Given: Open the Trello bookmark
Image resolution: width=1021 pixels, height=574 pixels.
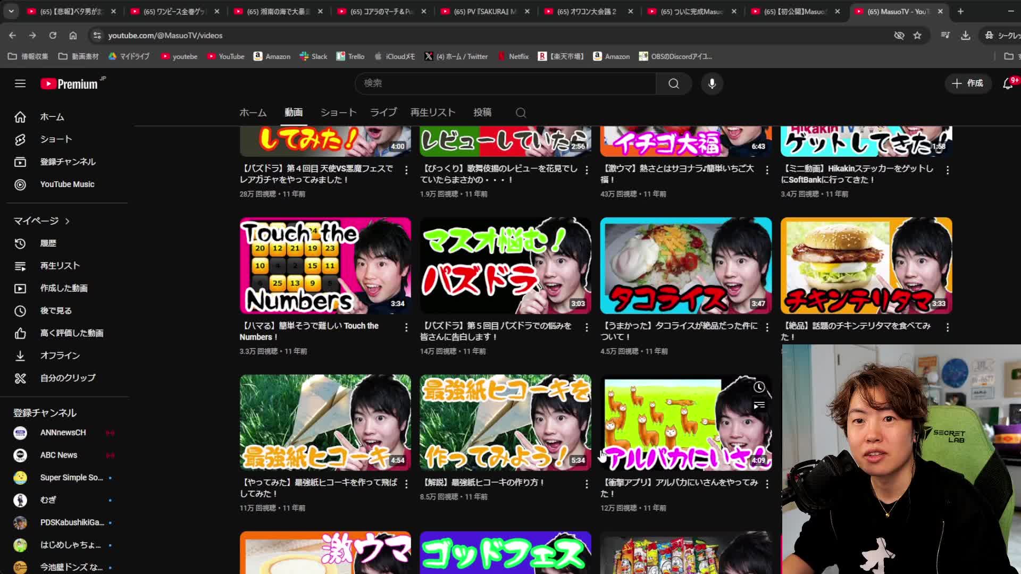Looking at the screenshot, I should (350, 56).
